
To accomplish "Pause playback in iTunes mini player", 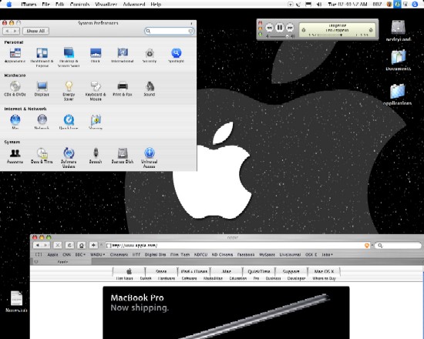I will (x=280, y=28).
